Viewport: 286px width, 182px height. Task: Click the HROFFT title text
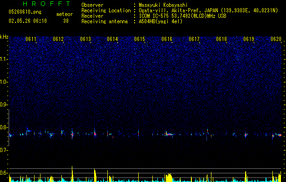click(47, 4)
